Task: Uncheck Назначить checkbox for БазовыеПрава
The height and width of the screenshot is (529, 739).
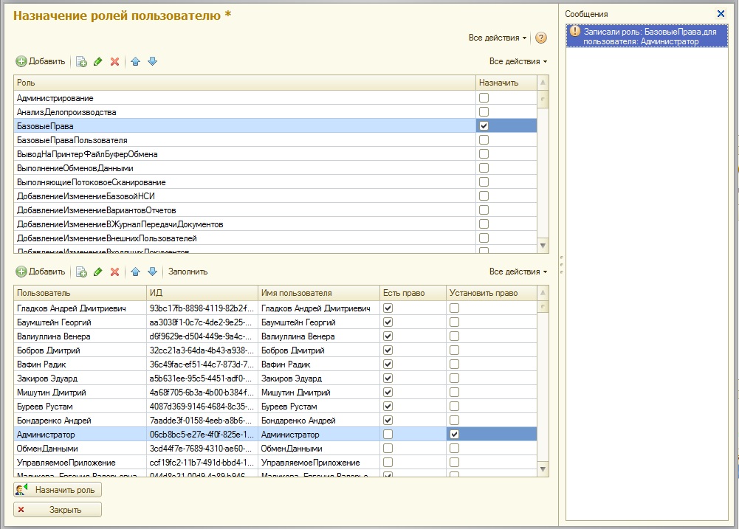Action: pos(484,125)
